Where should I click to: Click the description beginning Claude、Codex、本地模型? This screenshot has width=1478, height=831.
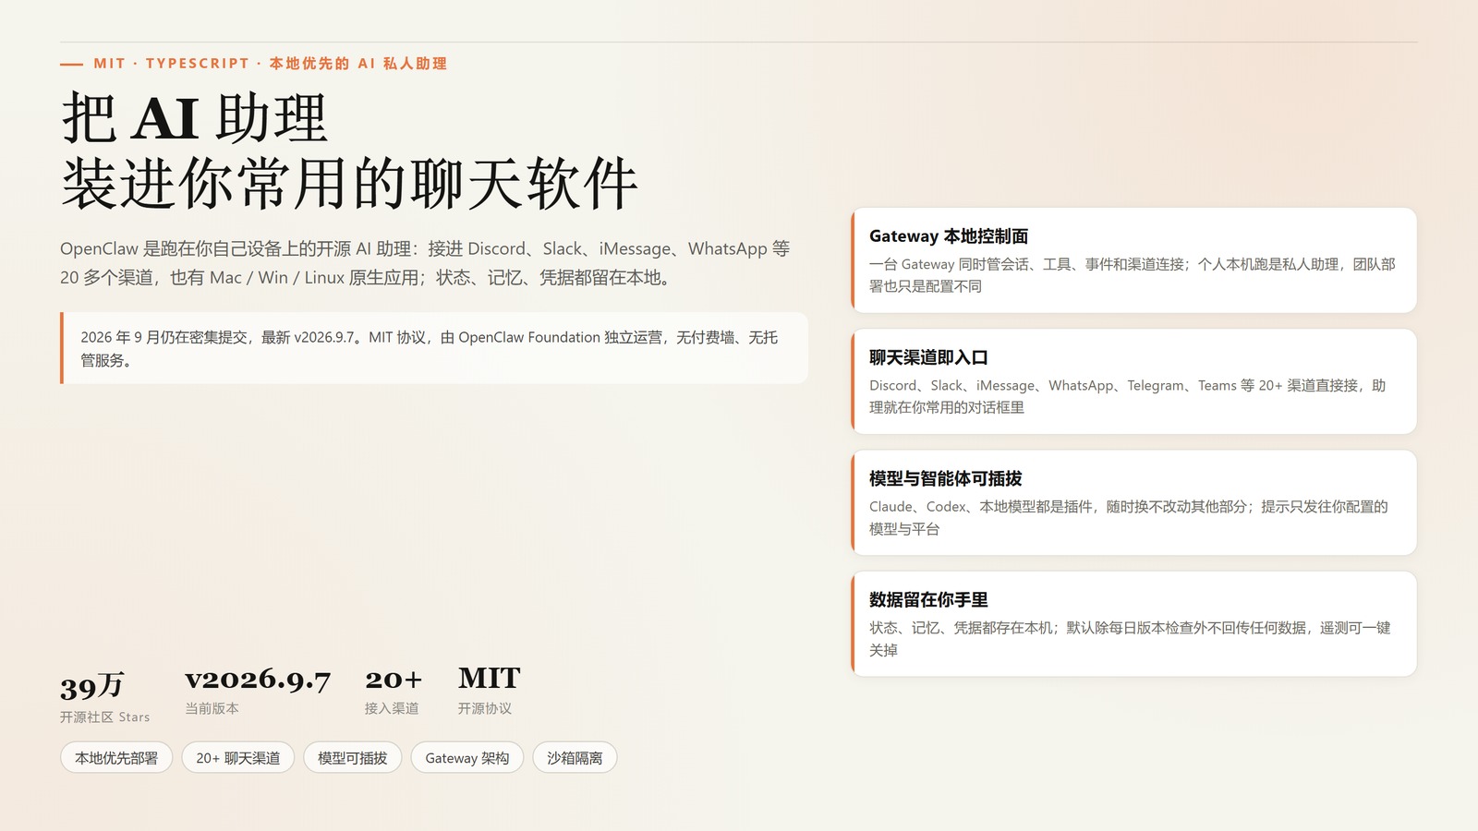(x=1129, y=517)
